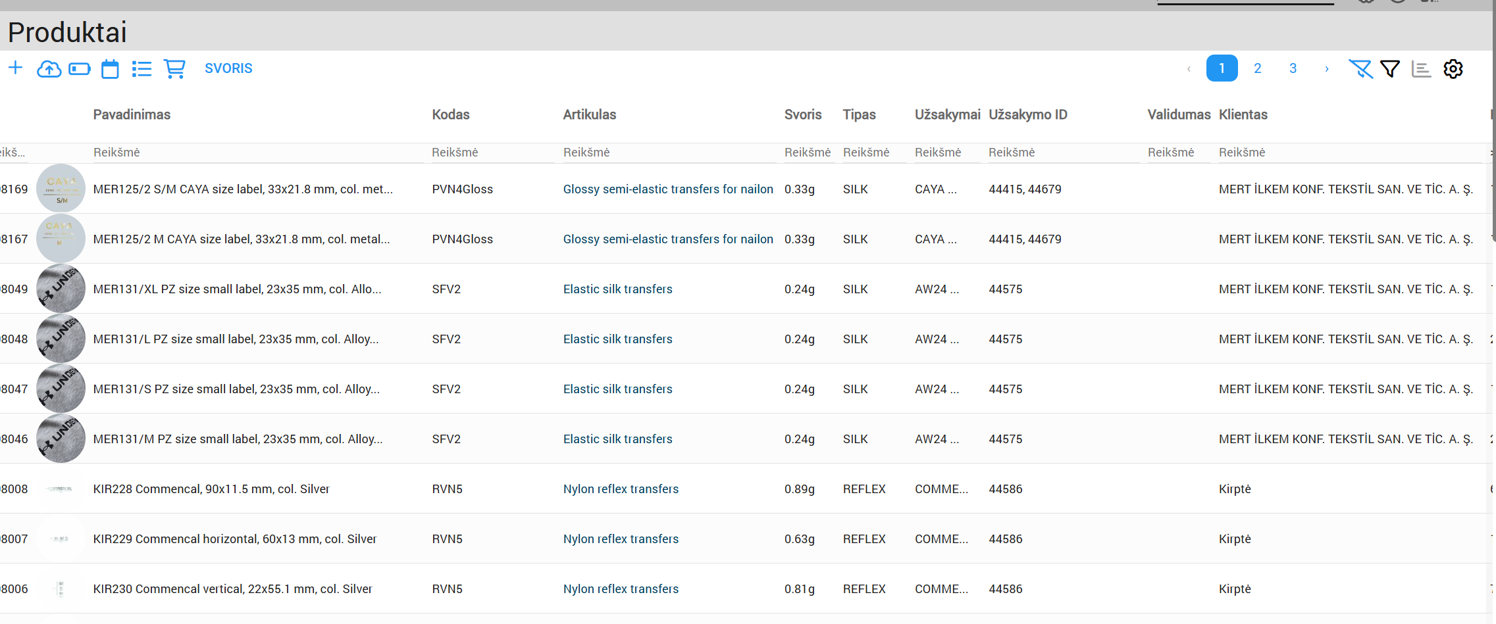
Task: Open the shopping cart icon
Action: tap(174, 68)
